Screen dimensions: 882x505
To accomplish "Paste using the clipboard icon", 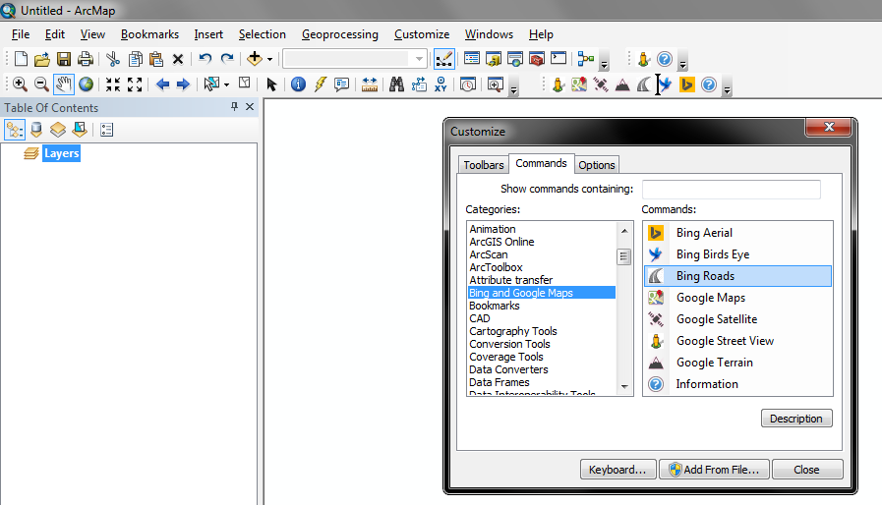I will pos(156,59).
